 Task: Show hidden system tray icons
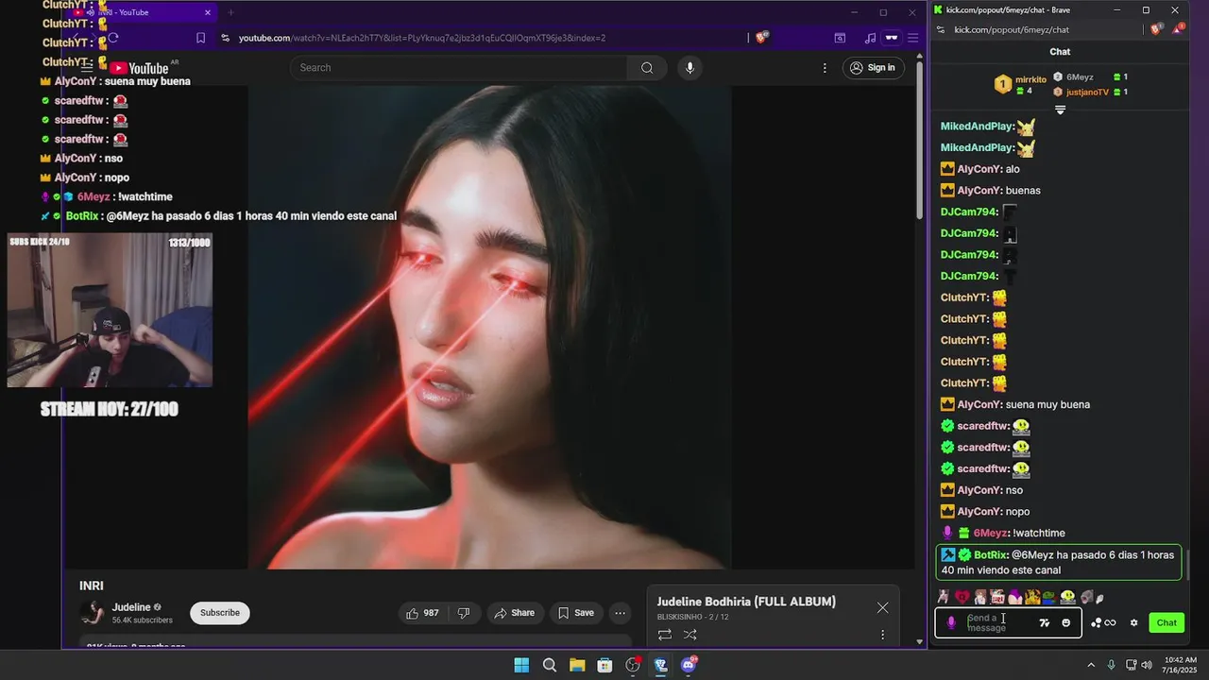[1091, 665]
